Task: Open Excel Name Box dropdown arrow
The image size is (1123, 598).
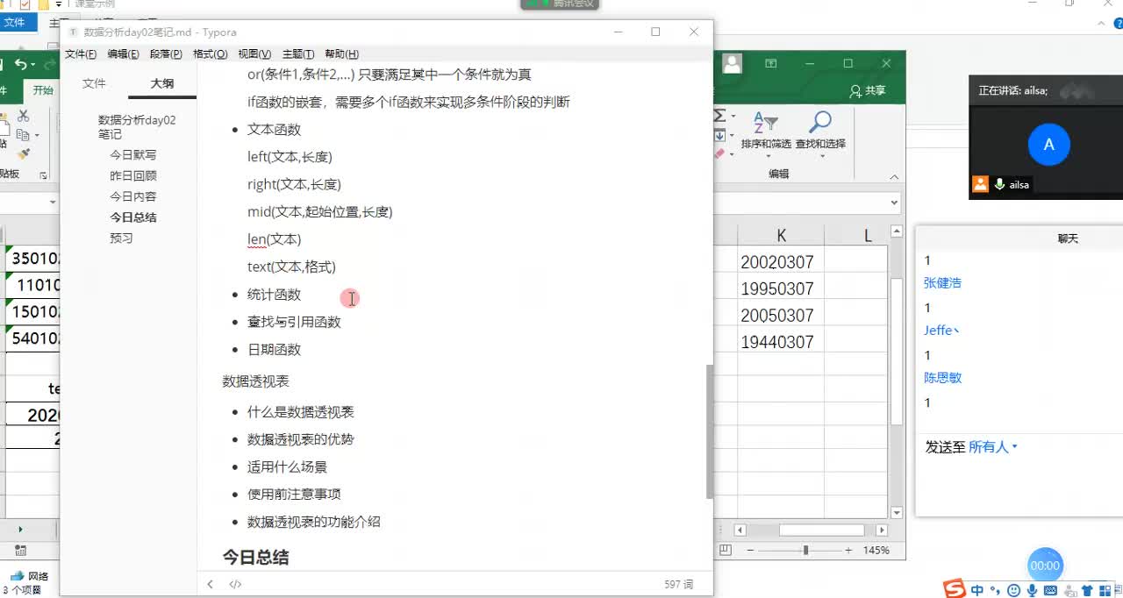Action: 53,203
